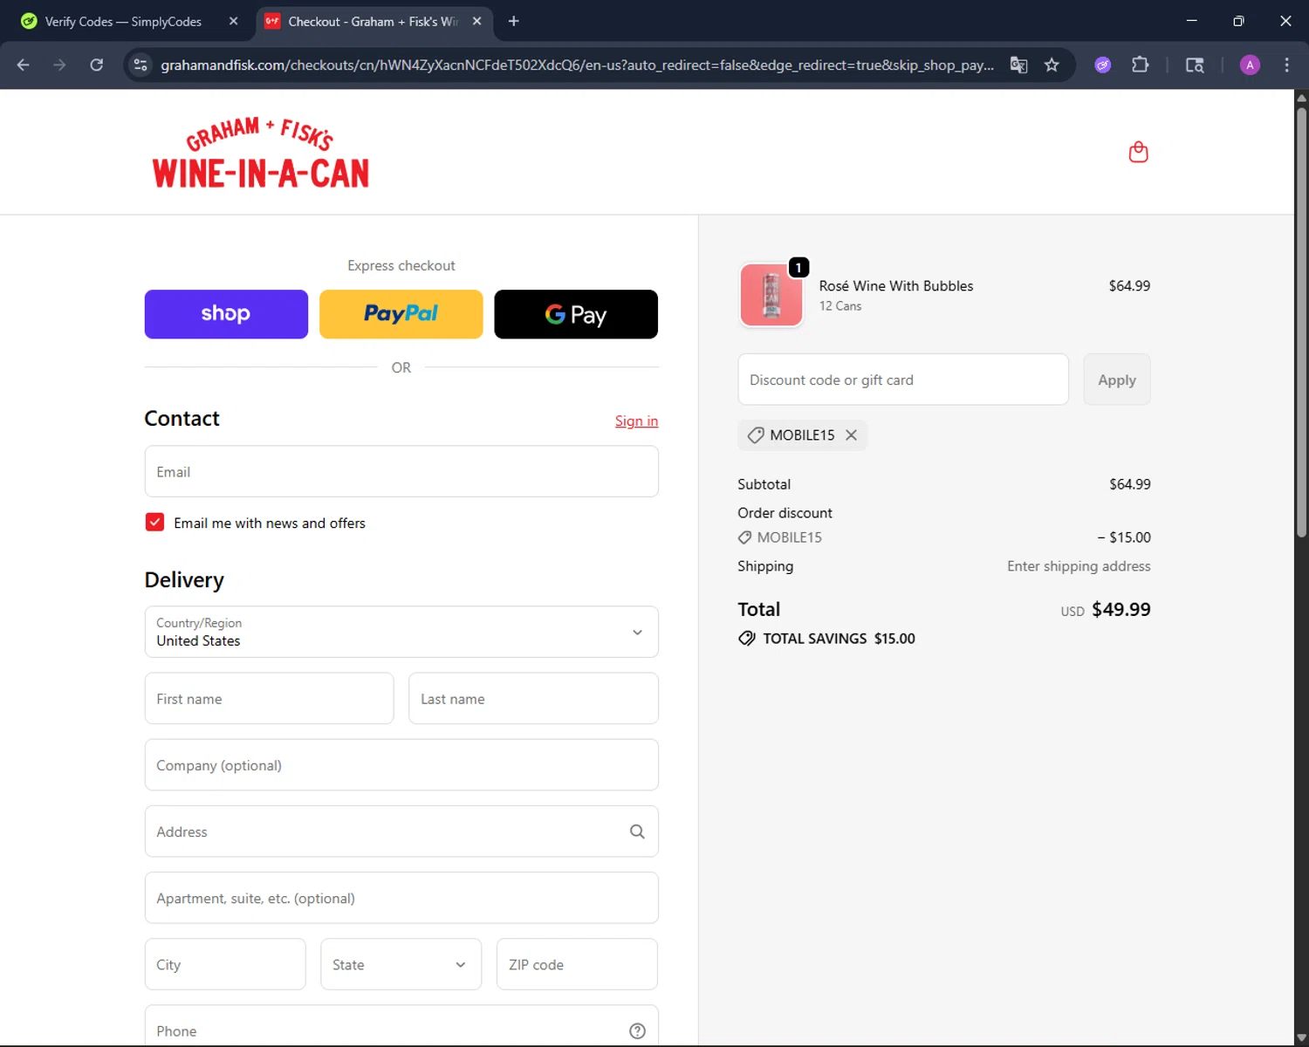The height and width of the screenshot is (1047, 1309).
Task: Go forward in browser history
Action: [59, 65]
